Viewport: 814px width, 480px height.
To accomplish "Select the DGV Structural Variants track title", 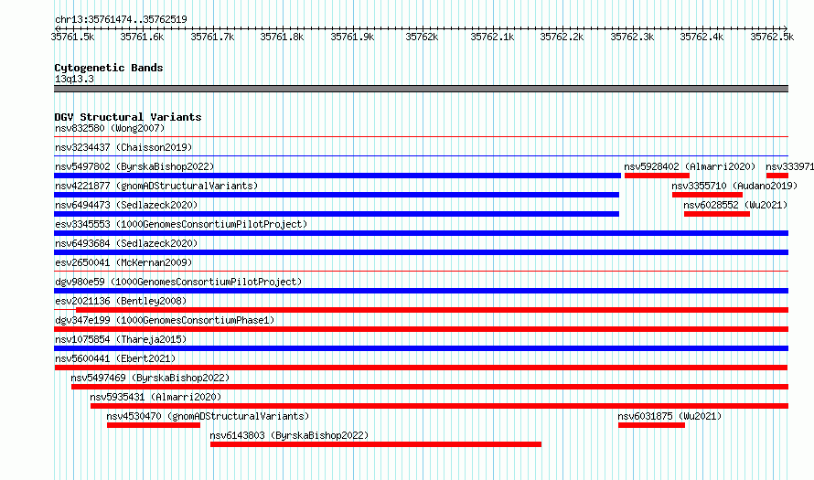I will point(128,117).
